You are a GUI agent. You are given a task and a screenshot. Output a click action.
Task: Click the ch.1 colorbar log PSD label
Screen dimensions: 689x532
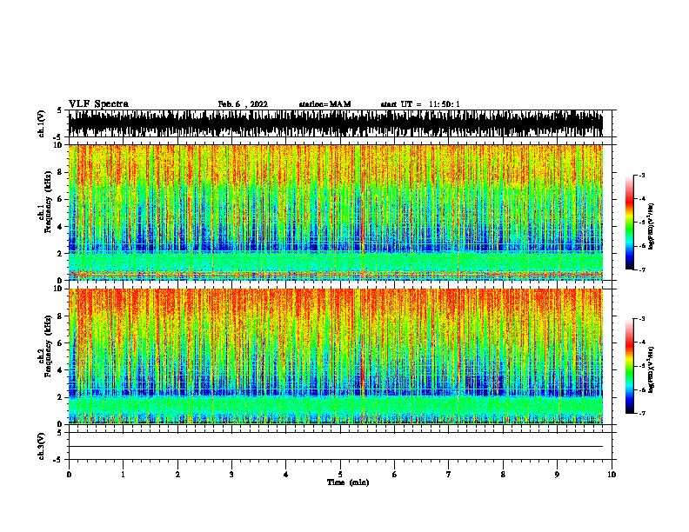tap(652, 227)
